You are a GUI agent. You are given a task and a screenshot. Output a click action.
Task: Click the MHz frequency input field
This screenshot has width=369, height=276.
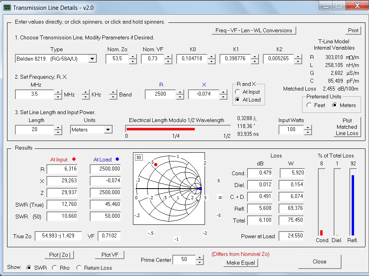pos(35,94)
